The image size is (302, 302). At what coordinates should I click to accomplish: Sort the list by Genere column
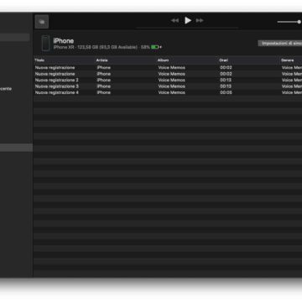[x=287, y=60]
